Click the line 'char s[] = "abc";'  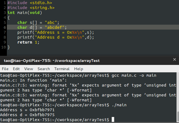[38, 22]
